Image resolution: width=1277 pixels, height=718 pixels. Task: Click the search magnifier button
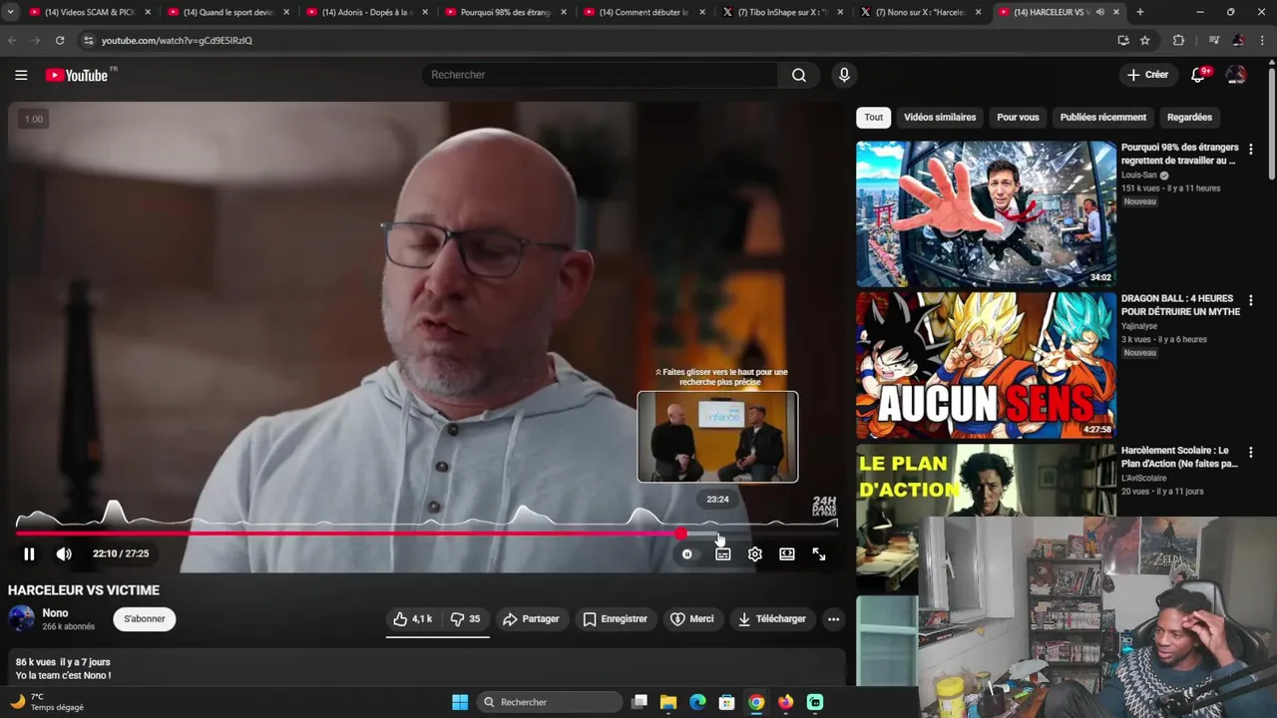click(799, 75)
